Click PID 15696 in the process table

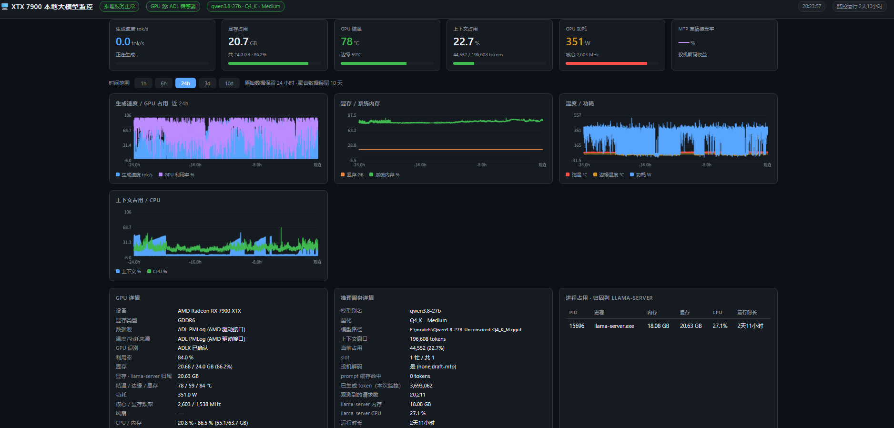click(577, 326)
